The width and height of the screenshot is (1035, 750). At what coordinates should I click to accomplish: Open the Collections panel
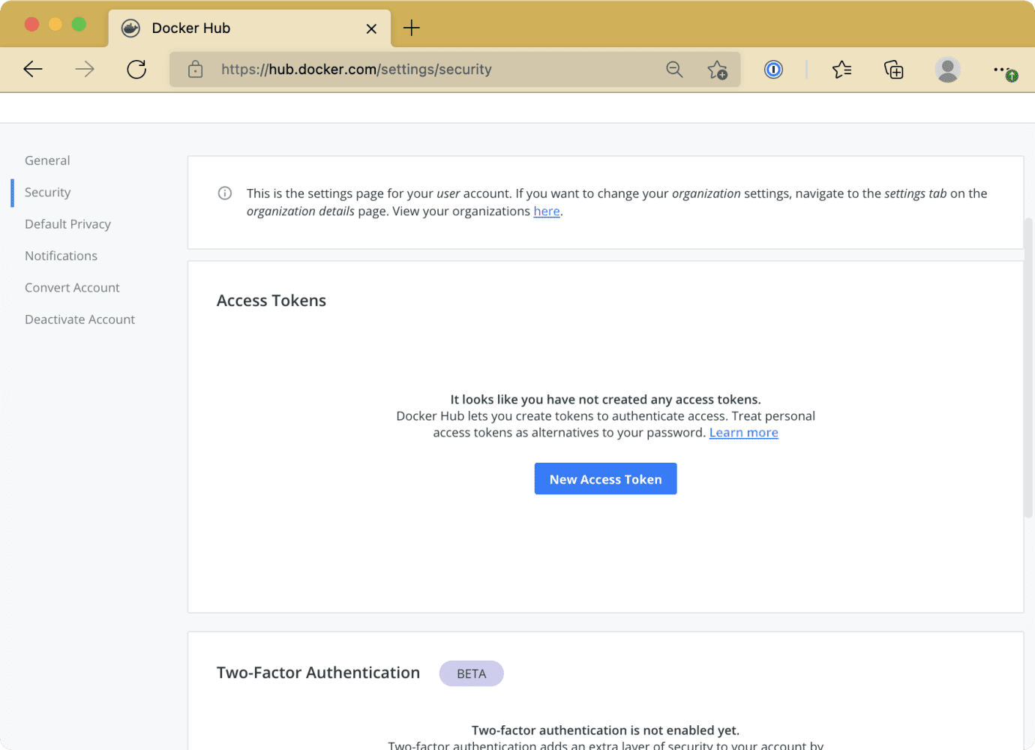(893, 70)
